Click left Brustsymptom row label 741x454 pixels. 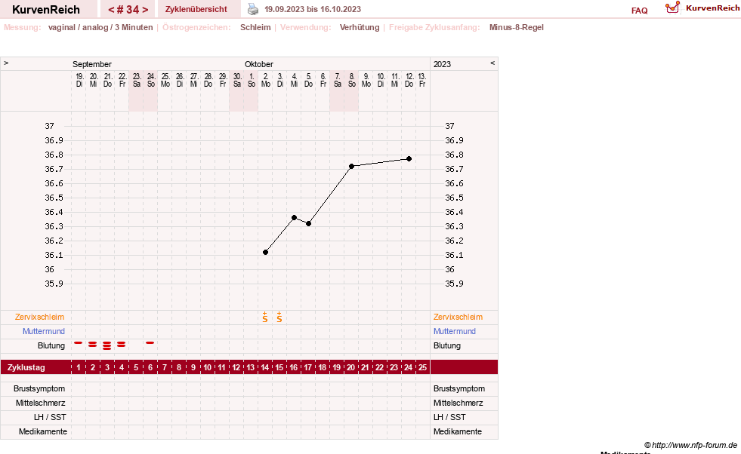point(39,388)
